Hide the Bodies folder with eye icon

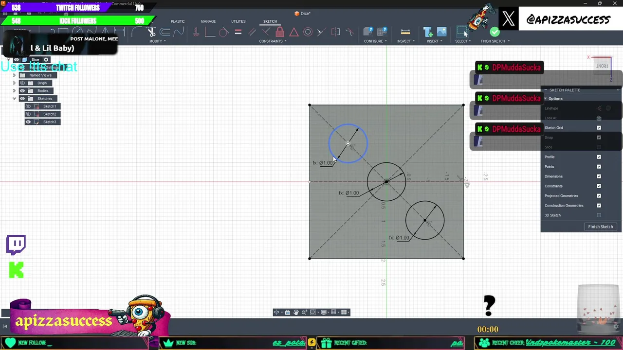(x=22, y=91)
